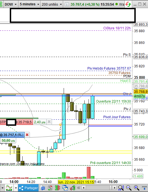Screen dimensions: 148x192
Task: Click the zoom out magnifier icon
Action: pyautogui.click(x=129, y=188)
